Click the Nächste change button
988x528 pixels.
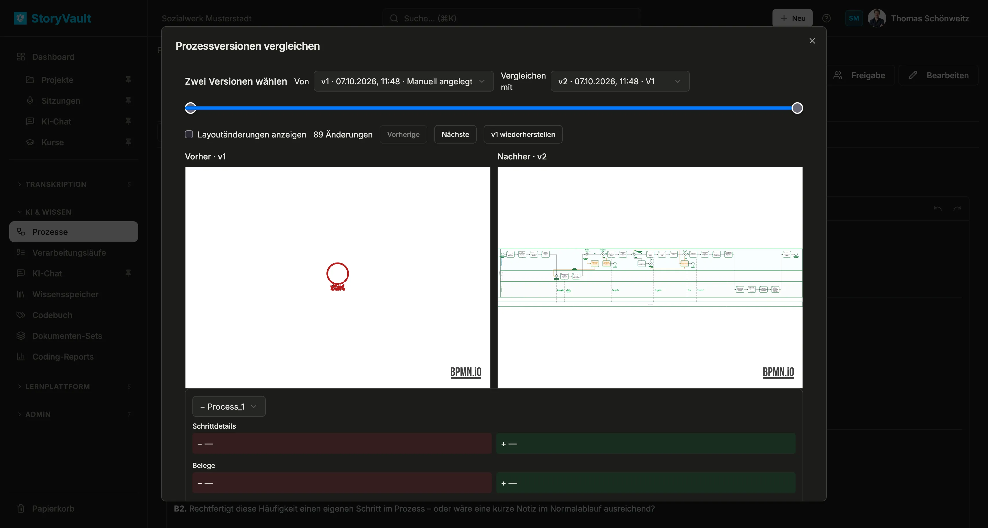[x=455, y=134]
